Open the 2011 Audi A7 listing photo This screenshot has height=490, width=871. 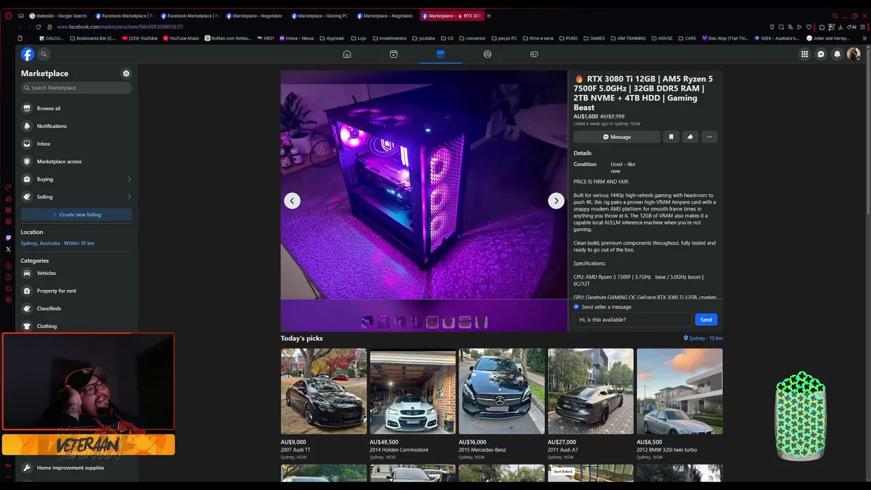(591, 391)
